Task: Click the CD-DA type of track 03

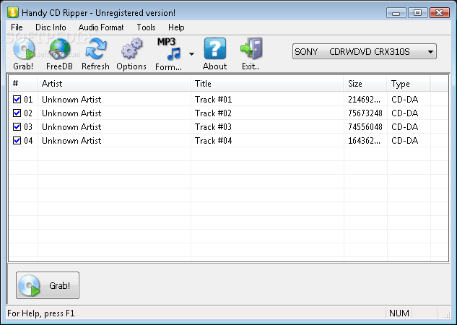Action: (x=405, y=127)
